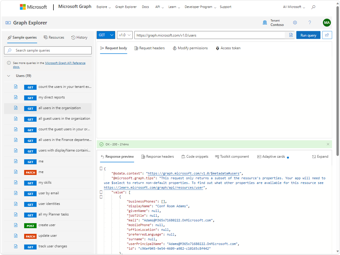This screenshot has height=255, width=340.
Task: Click doc icon beside 'count the users in your tenant'
Action: pyautogui.click(x=16, y=87)
